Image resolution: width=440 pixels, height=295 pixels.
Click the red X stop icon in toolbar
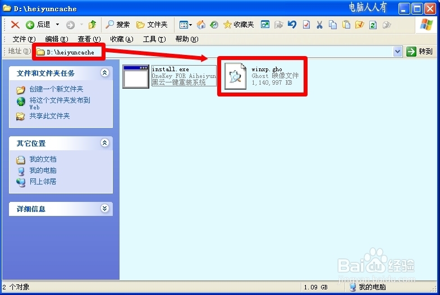[15, 25]
